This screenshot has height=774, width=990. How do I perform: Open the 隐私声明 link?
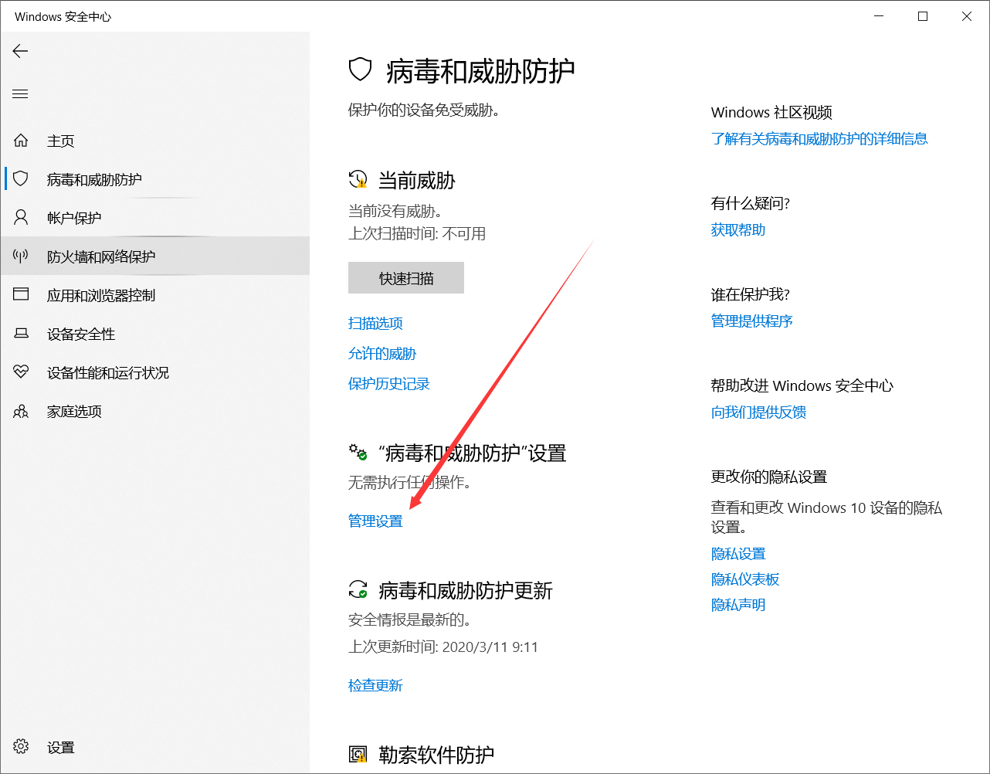[738, 604]
